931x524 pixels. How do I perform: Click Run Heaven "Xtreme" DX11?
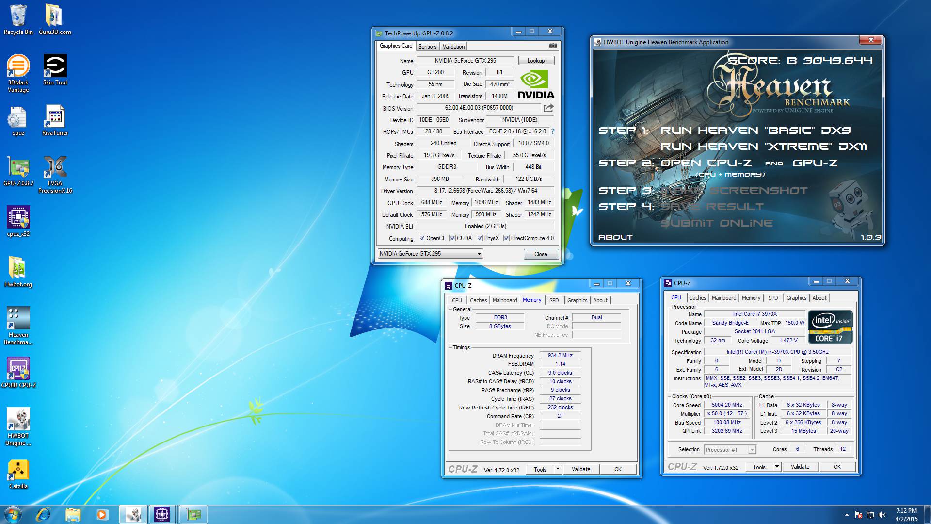(763, 147)
